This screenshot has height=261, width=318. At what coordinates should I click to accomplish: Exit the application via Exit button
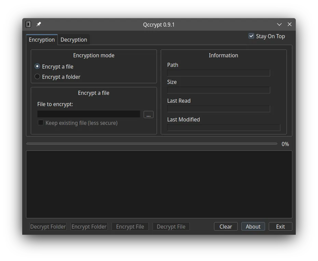(x=280, y=227)
